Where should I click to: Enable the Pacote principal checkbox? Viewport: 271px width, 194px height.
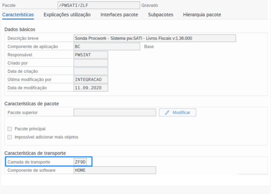pyautogui.click(x=10, y=129)
